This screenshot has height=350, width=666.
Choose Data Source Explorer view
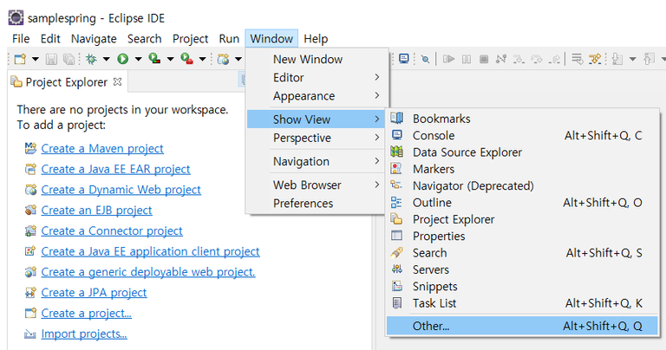coord(522,152)
